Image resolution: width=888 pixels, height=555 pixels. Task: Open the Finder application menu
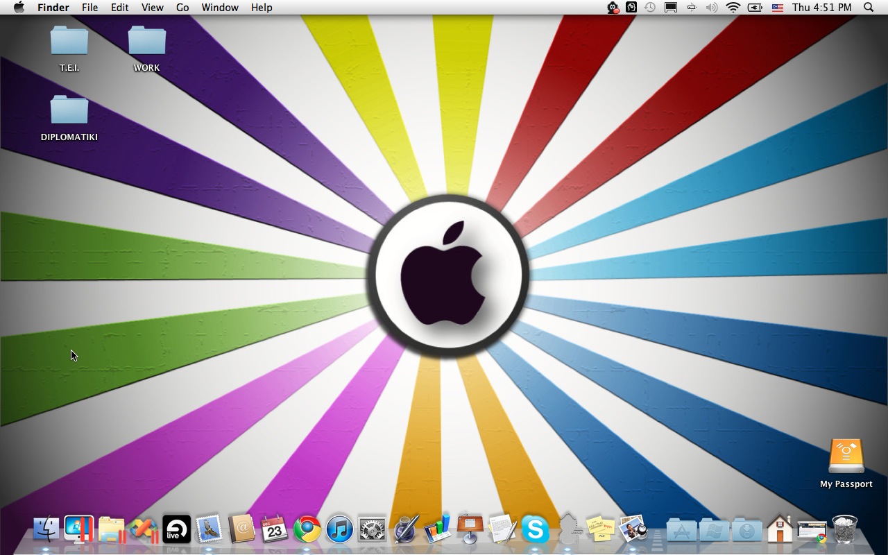53,8
